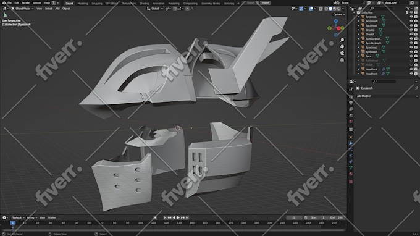This screenshot has width=420, height=236.
Task: Switch to the Sculpting workspace tab
Action: pos(97,4)
